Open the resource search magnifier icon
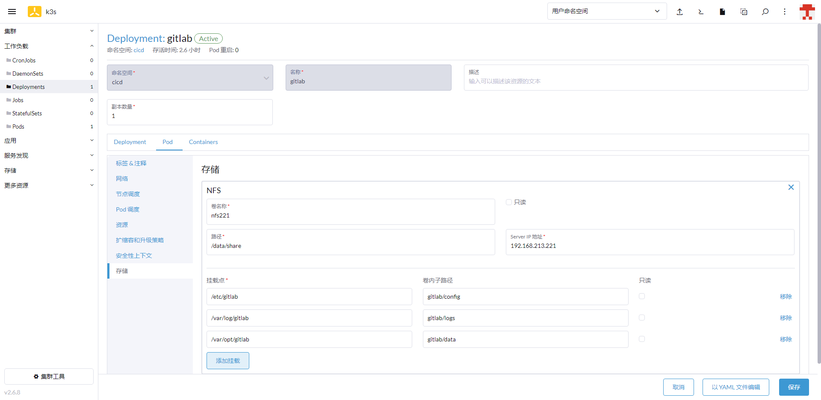 (x=765, y=12)
